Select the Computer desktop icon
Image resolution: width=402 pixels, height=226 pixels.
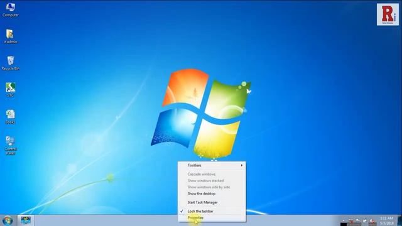(10, 9)
